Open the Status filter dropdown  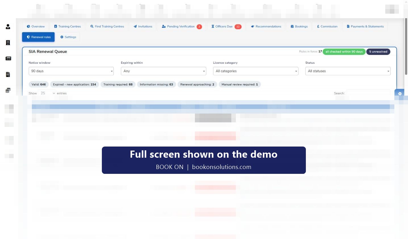click(348, 71)
